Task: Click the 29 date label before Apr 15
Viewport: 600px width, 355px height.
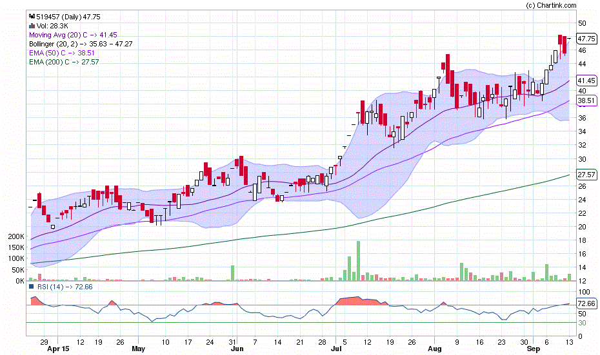Action: coord(44,342)
